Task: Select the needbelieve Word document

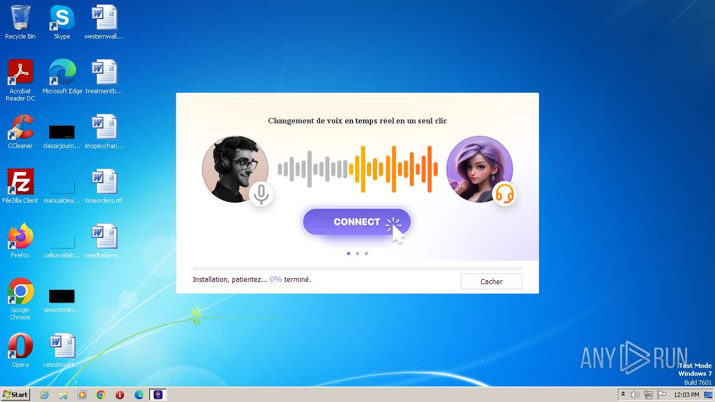Action: [x=104, y=241]
